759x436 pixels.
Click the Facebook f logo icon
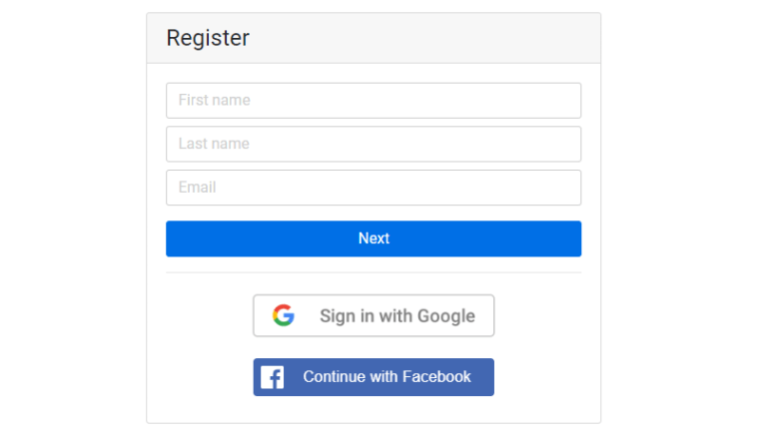(x=273, y=377)
